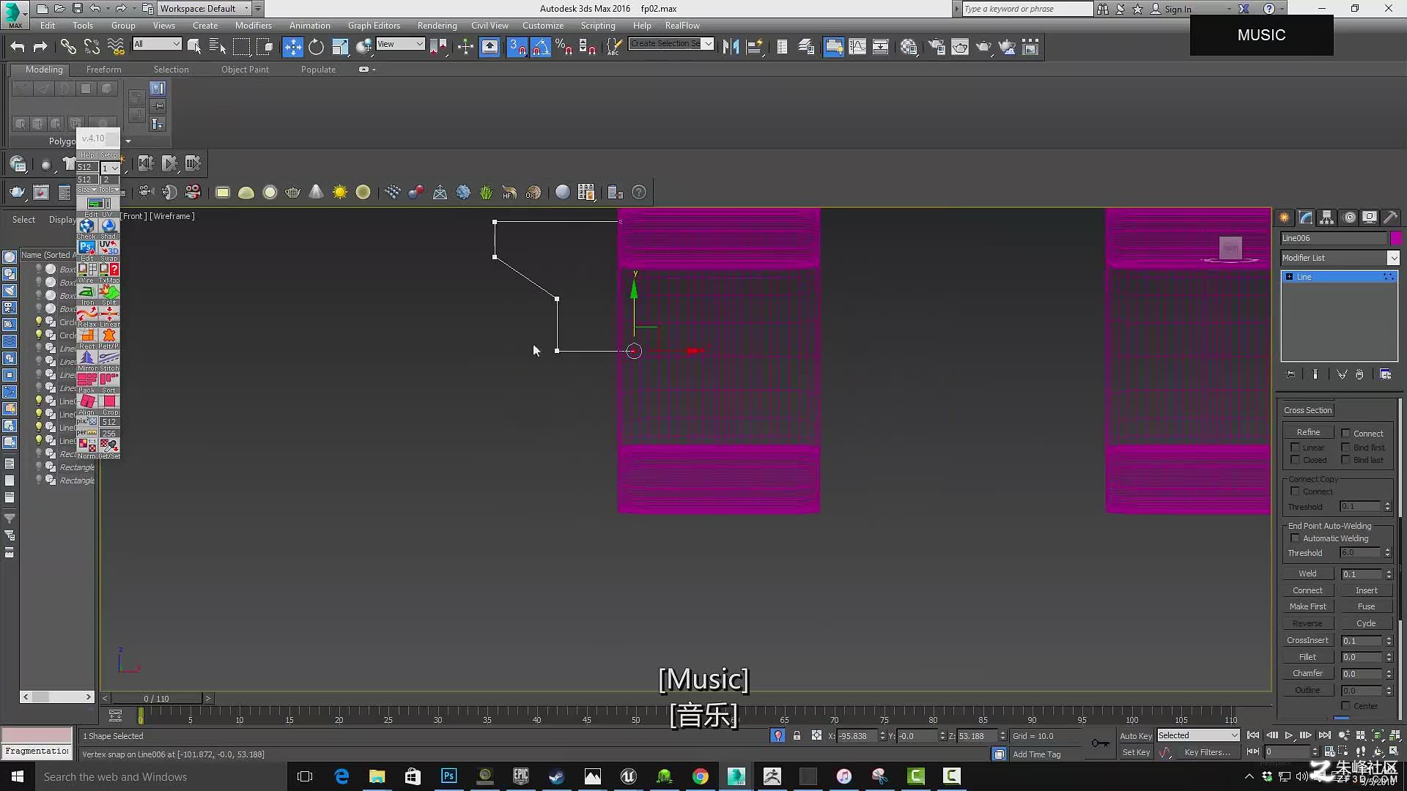Screen dimensions: 1407x791
Task: Open the Scripting menu
Action: point(598,26)
